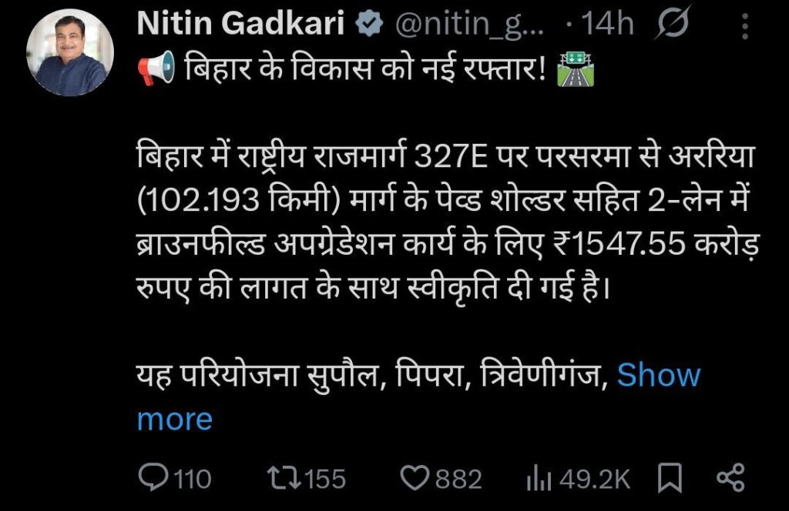
Task: Open view analytics bar chart icon
Action: pyautogui.click(x=538, y=479)
